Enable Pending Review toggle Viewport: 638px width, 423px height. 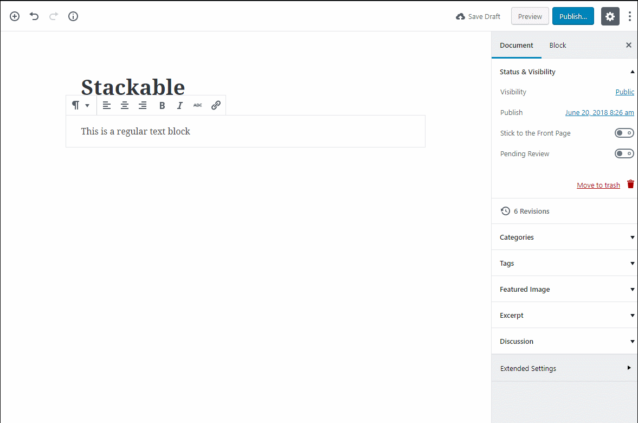pyautogui.click(x=624, y=153)
